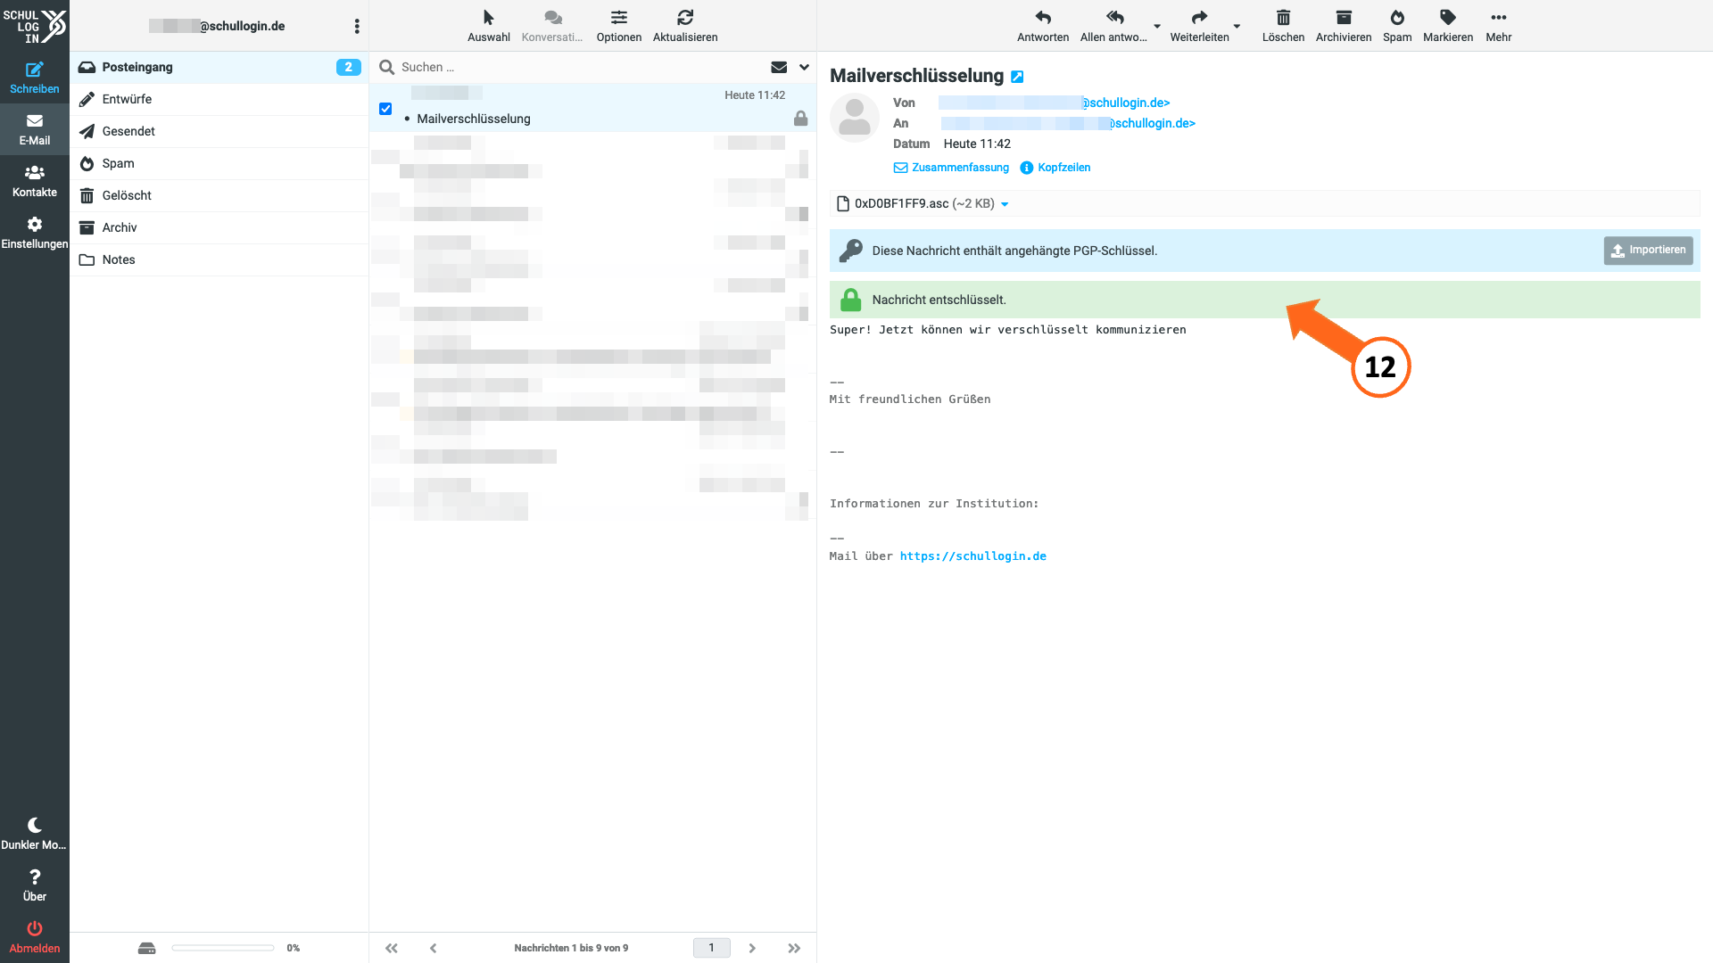The width and height of the screenshot is (1713, 963).
Task: Mark message as Spam via toolbar
Action: tap(1397, 26)
